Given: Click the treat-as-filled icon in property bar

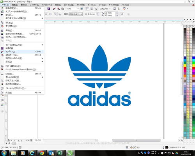Looking at the screenshot, I should pyautogui.click(x=122, y=14).
